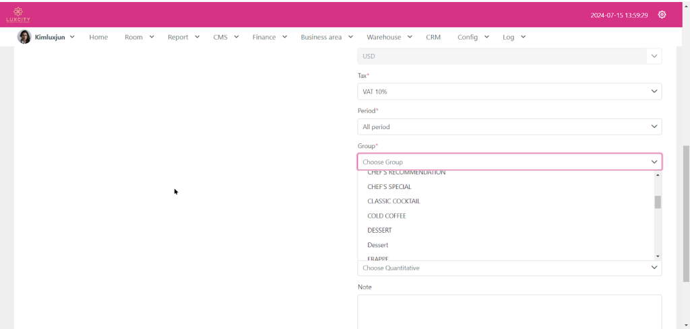Choose COLD COFFEE group option

point(386,216)
